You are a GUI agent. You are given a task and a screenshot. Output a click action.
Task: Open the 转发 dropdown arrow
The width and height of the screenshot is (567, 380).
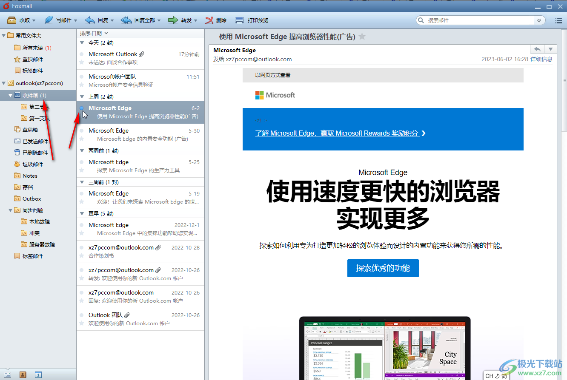click(x=195, y=20)
